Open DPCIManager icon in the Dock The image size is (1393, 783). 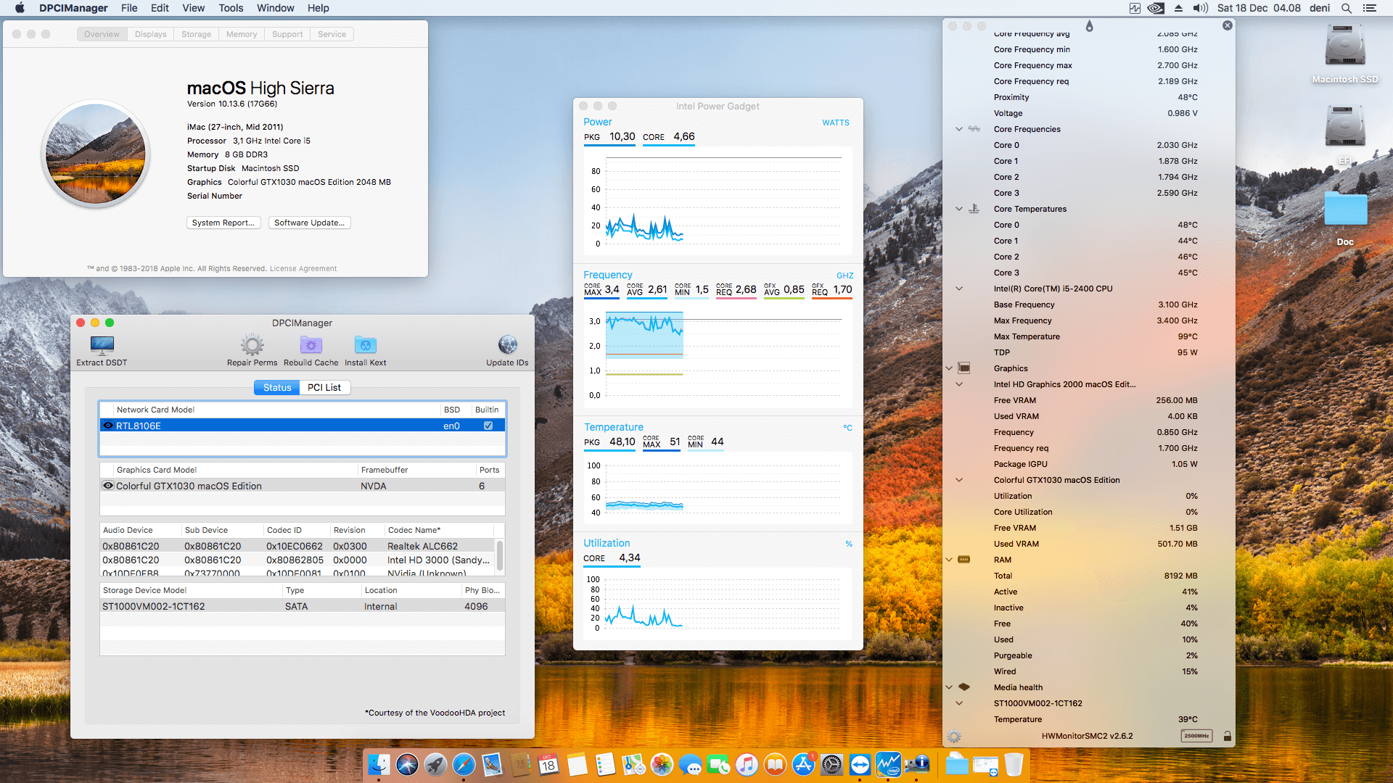coord(917,764)
